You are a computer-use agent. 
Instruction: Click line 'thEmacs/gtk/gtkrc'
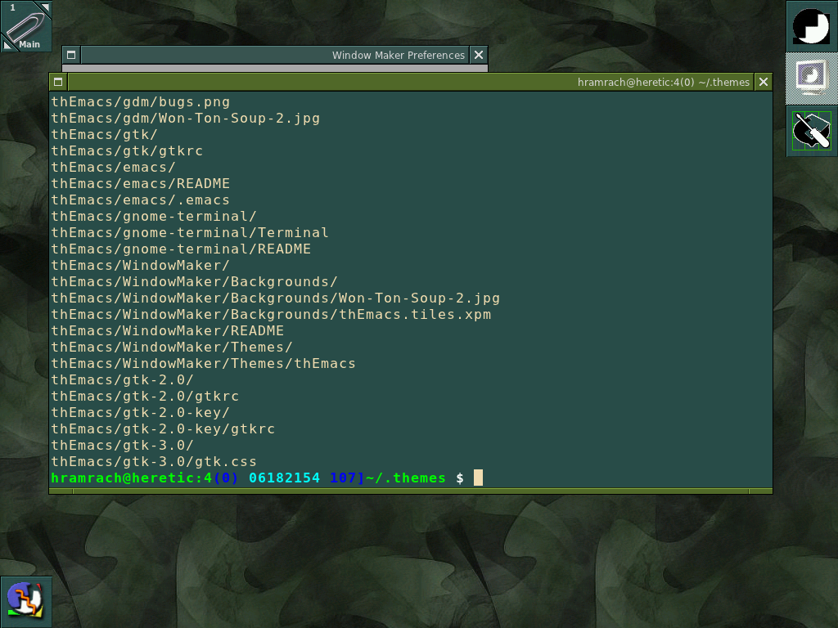[127, 150]
